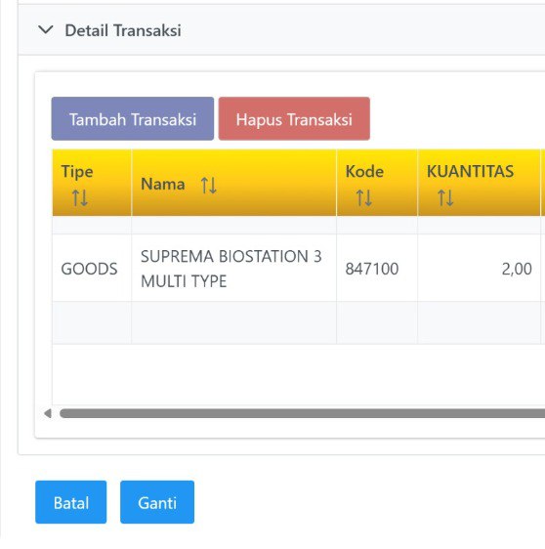
Task: Select the GOODS cell in Tipe column
Action: tap(92, 269)
